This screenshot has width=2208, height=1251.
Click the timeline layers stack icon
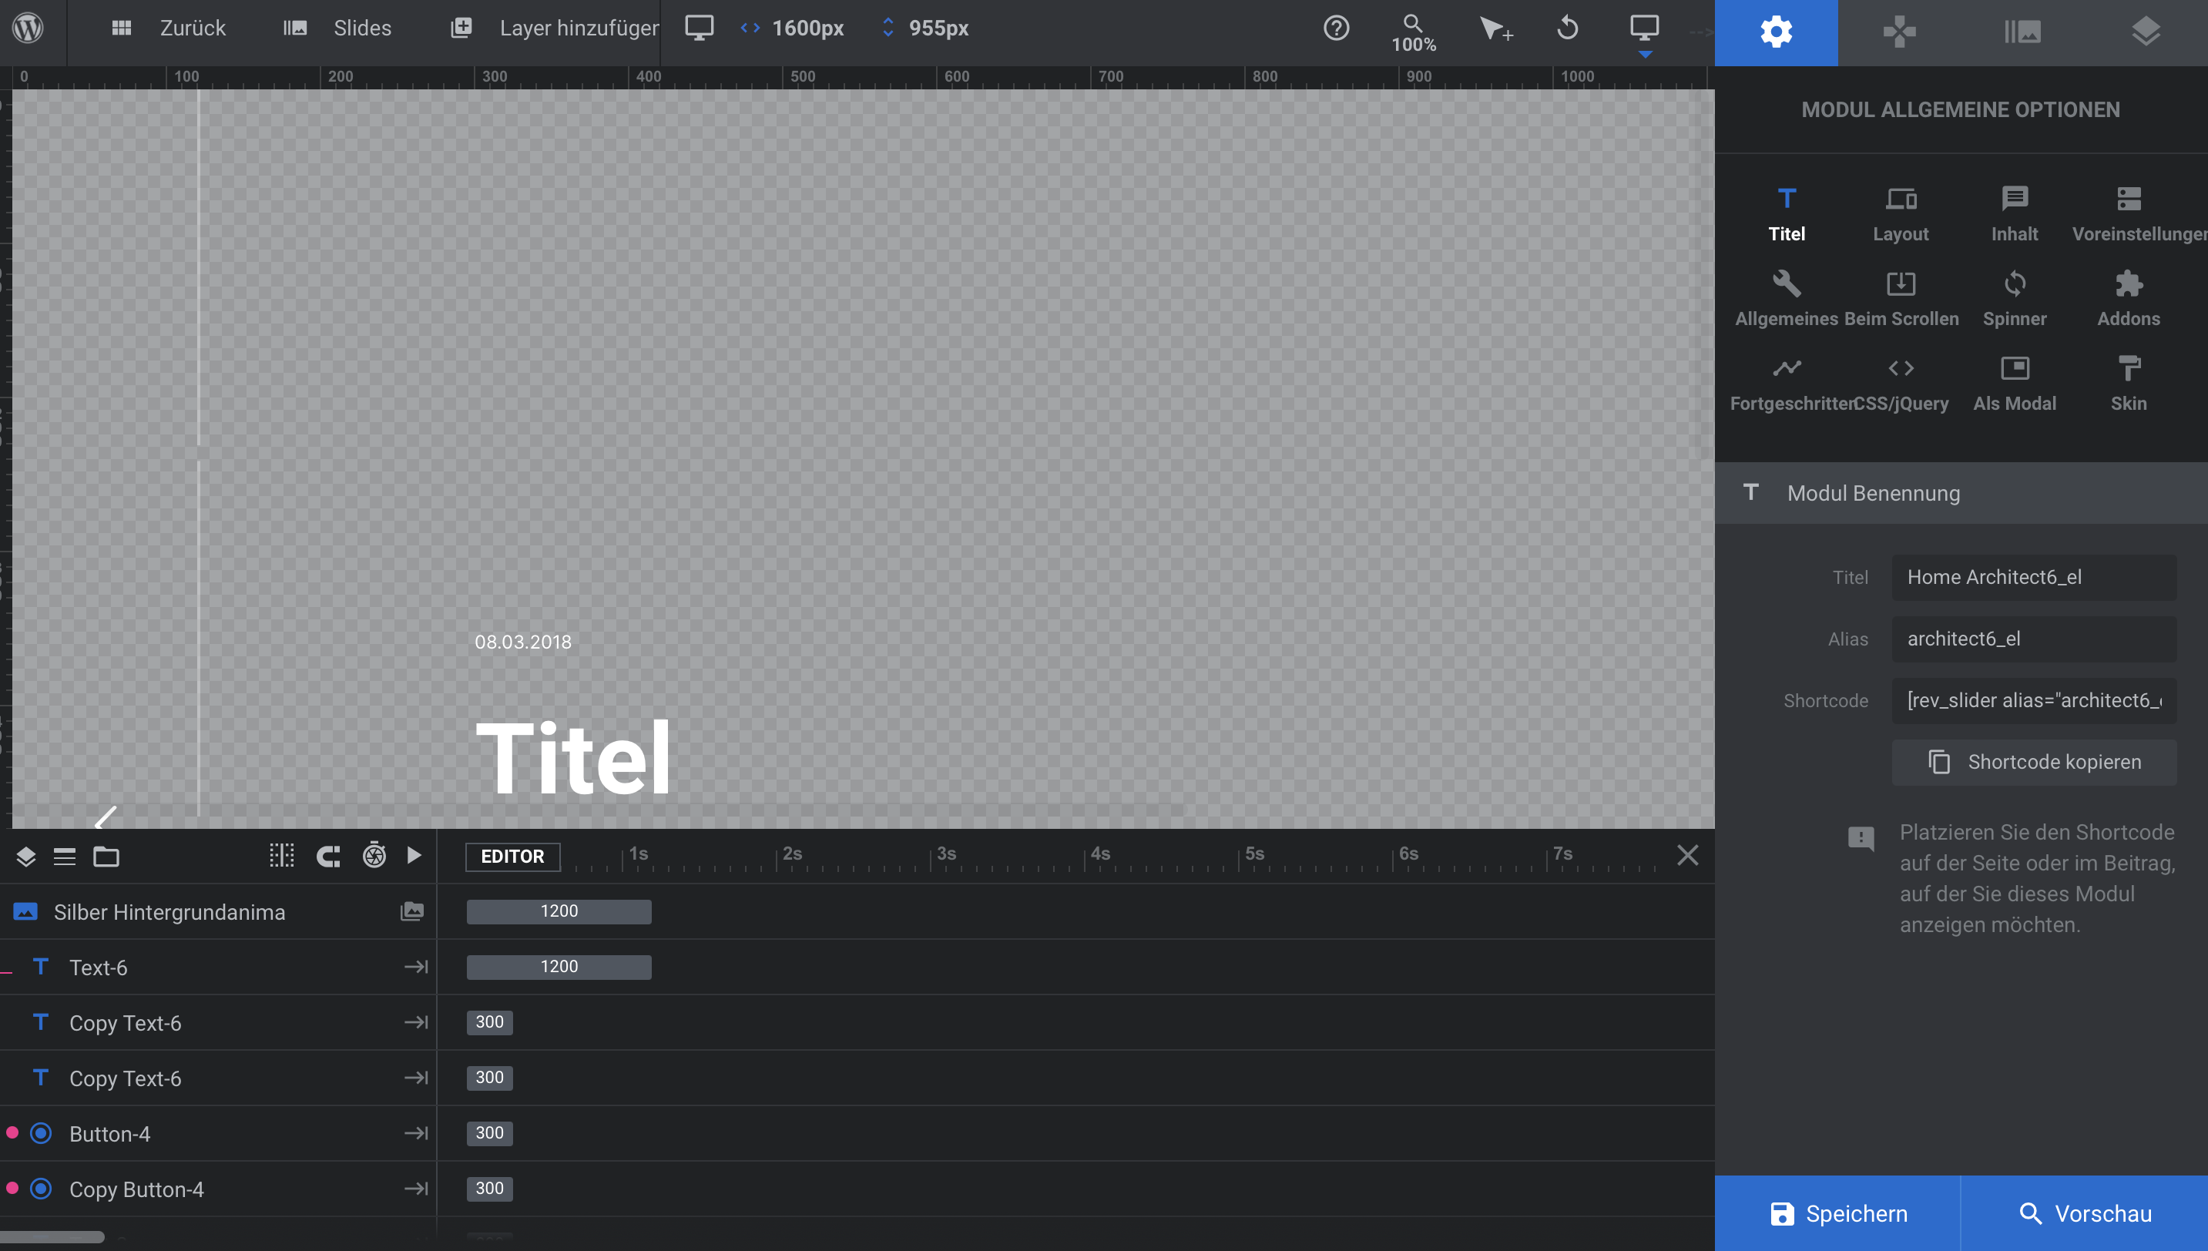[x=25, y=856]
